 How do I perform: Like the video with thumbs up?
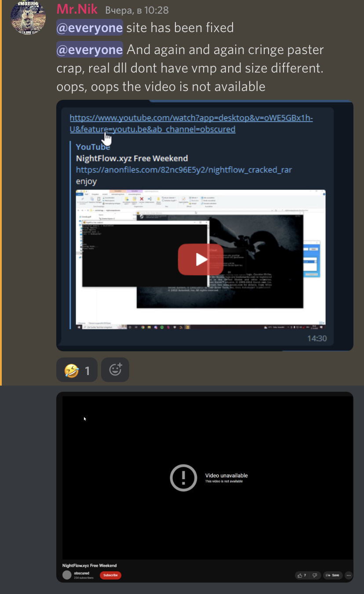(302, 575)
